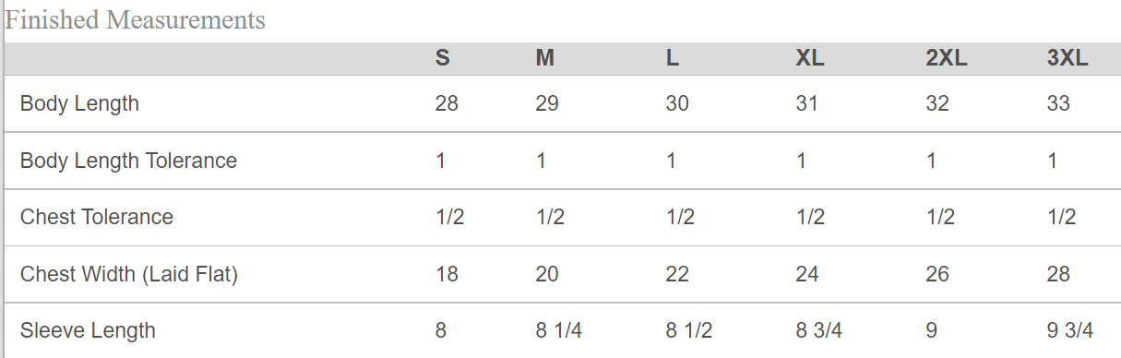The height and width of the screenshot is (358, 1121).
Task: Click the Body Length row label
Action: point(79,103)
